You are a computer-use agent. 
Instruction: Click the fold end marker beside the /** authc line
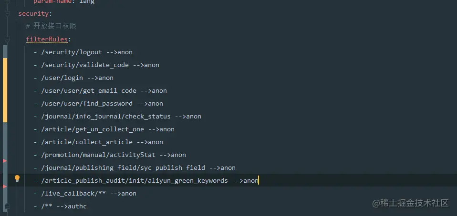7,206
